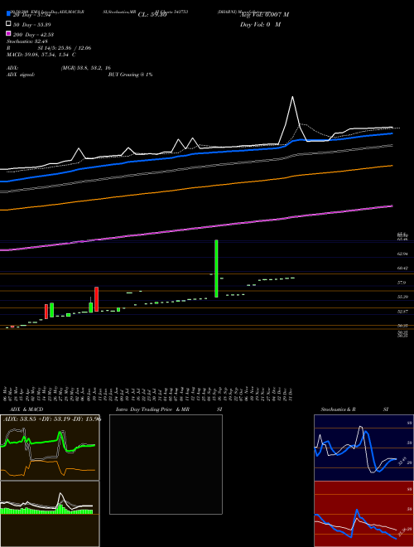Viewport: 414px width, 547px height.
Task: Click the magenta 200 Day EMA legend swatch
Action: pos(9,33)
